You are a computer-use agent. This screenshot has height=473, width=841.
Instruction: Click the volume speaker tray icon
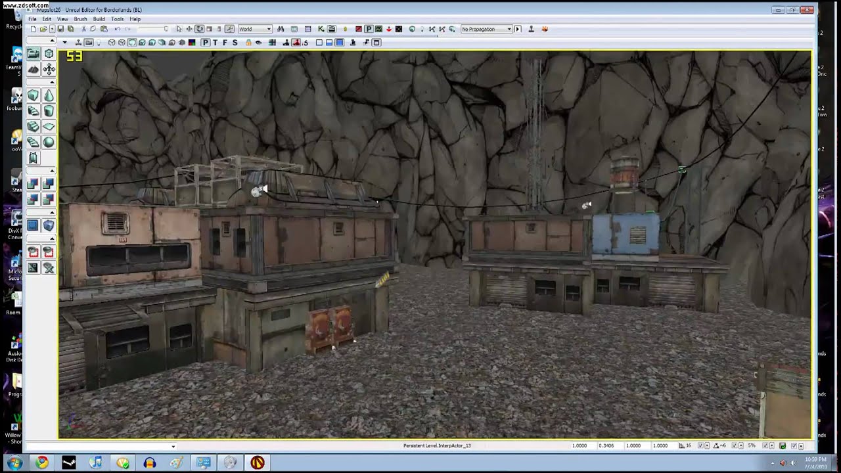click(792, 463)
